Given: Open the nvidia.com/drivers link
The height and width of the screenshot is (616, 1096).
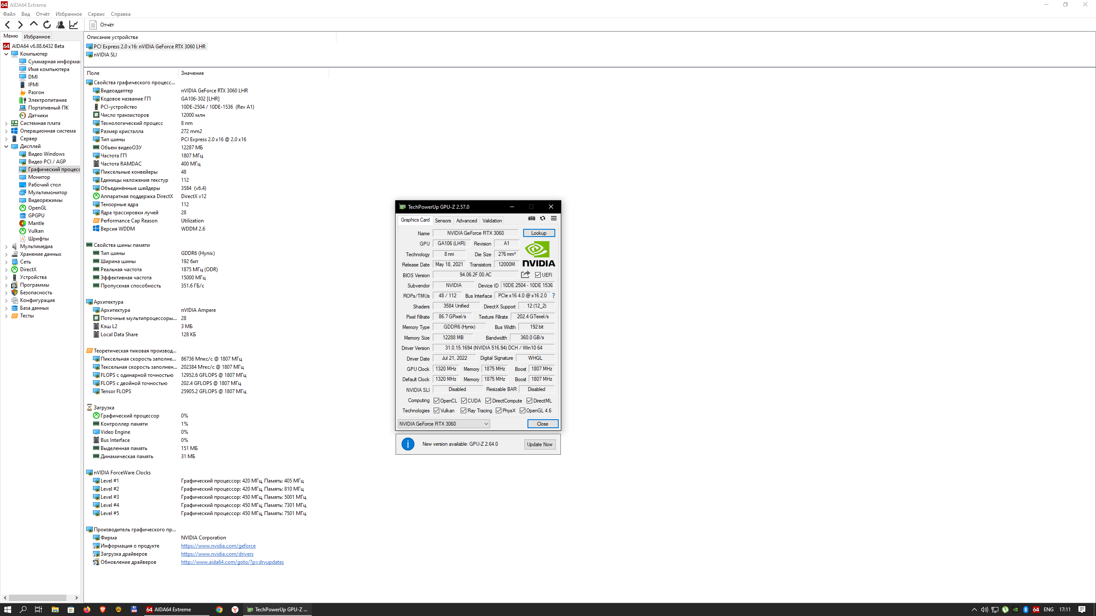Looking at the screenshot, I should point(217,554).
